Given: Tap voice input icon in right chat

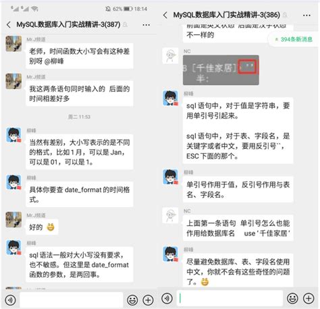Looking at the screenshot, I should coord(167,298).
